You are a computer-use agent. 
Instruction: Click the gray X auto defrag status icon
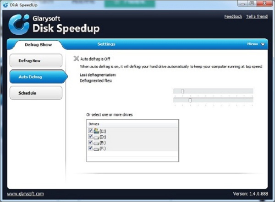(x=76, y=58)
